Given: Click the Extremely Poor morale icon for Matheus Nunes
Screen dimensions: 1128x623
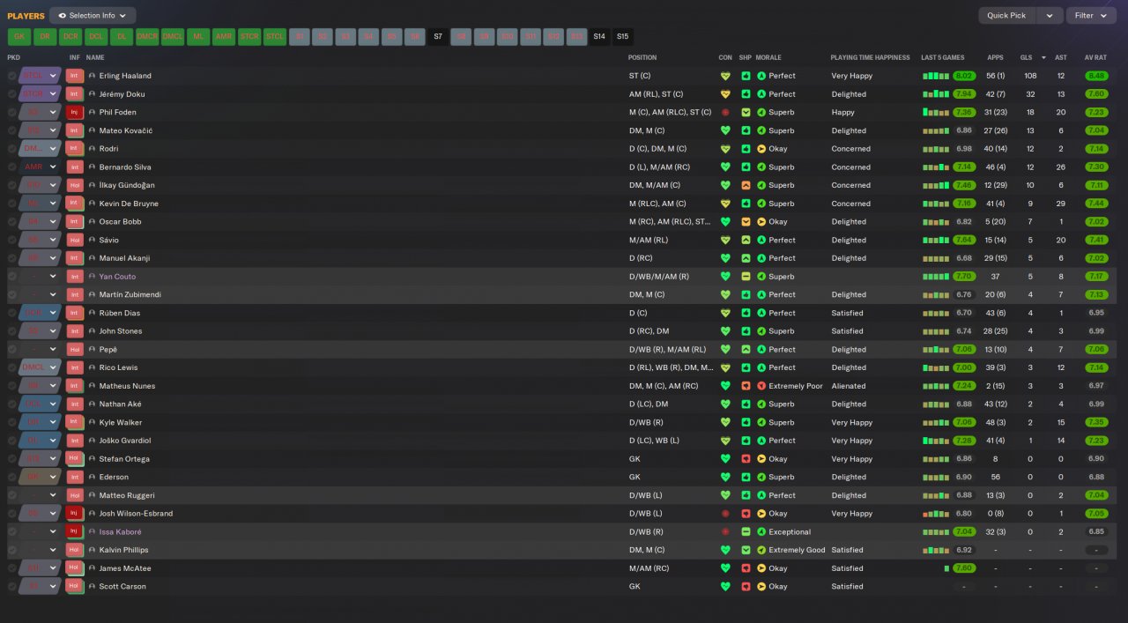Looking at the screenshot, I should pos(762,386).
